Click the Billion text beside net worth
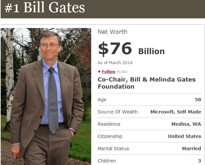205x165 pixels. click(151, 51)
